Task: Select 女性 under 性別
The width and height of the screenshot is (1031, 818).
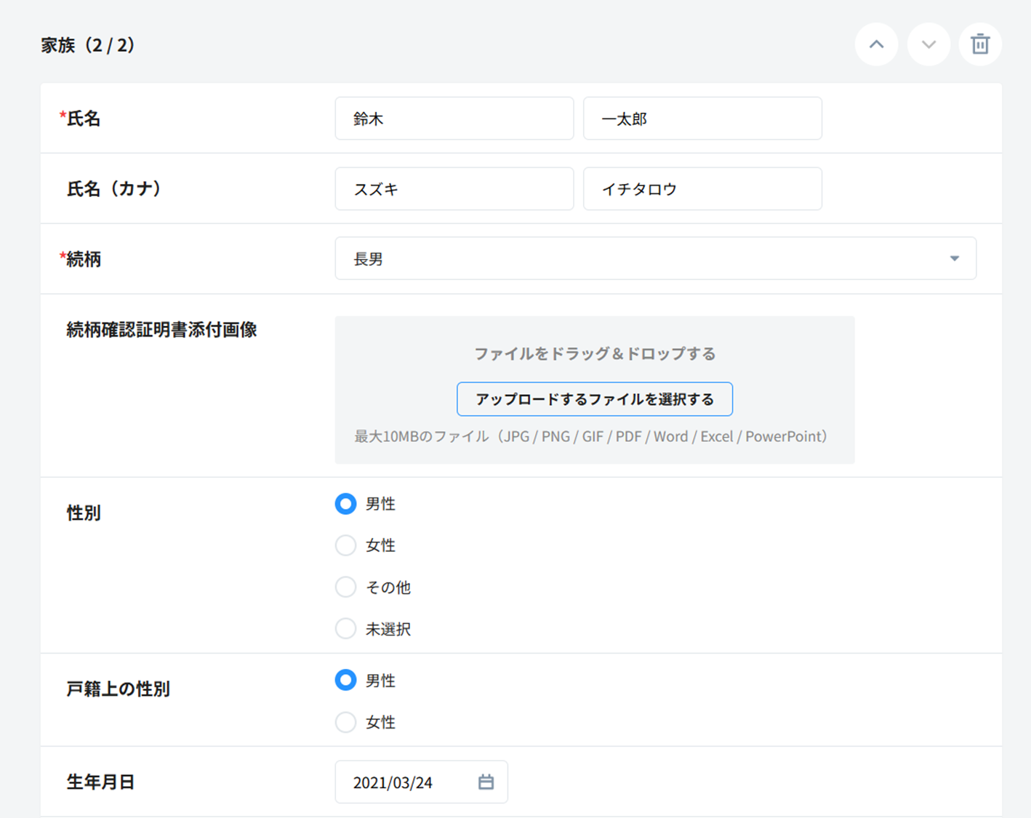Action: click(x=346, y=545)
